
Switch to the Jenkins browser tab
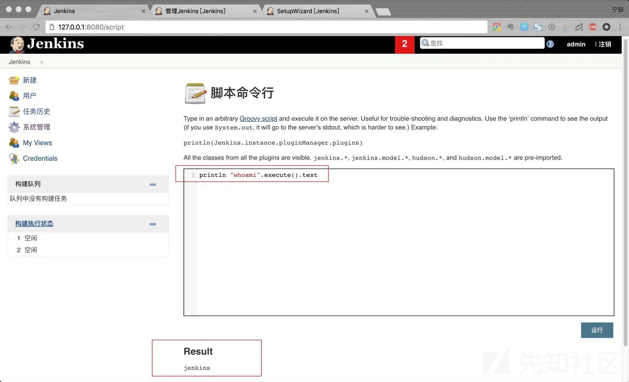(x=94, y=11)
